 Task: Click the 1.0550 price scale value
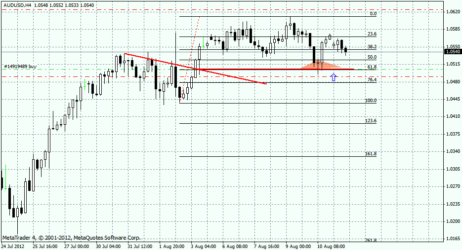pos(453,47)
